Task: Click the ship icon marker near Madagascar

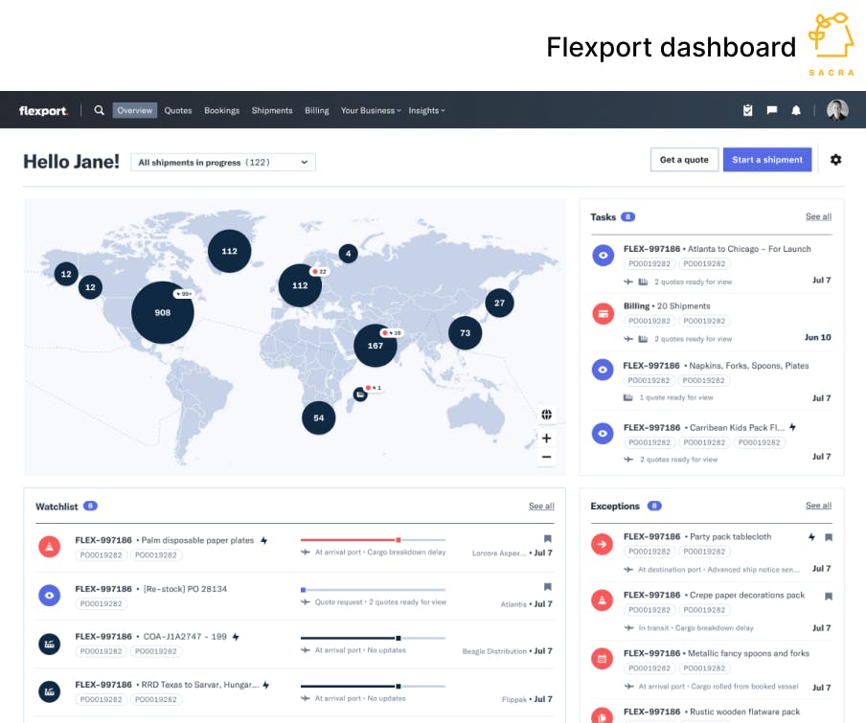Action: click(360, 395)
